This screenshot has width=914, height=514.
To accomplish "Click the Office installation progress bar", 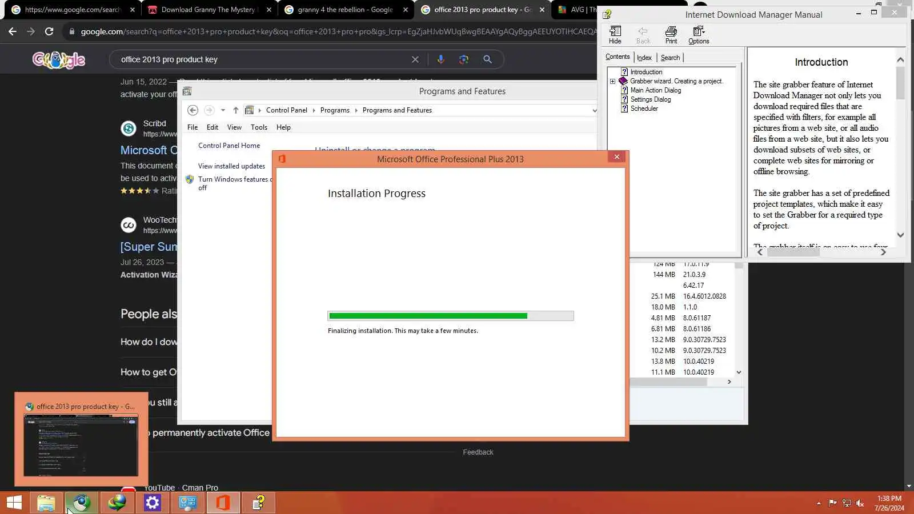I will point(451,316).
